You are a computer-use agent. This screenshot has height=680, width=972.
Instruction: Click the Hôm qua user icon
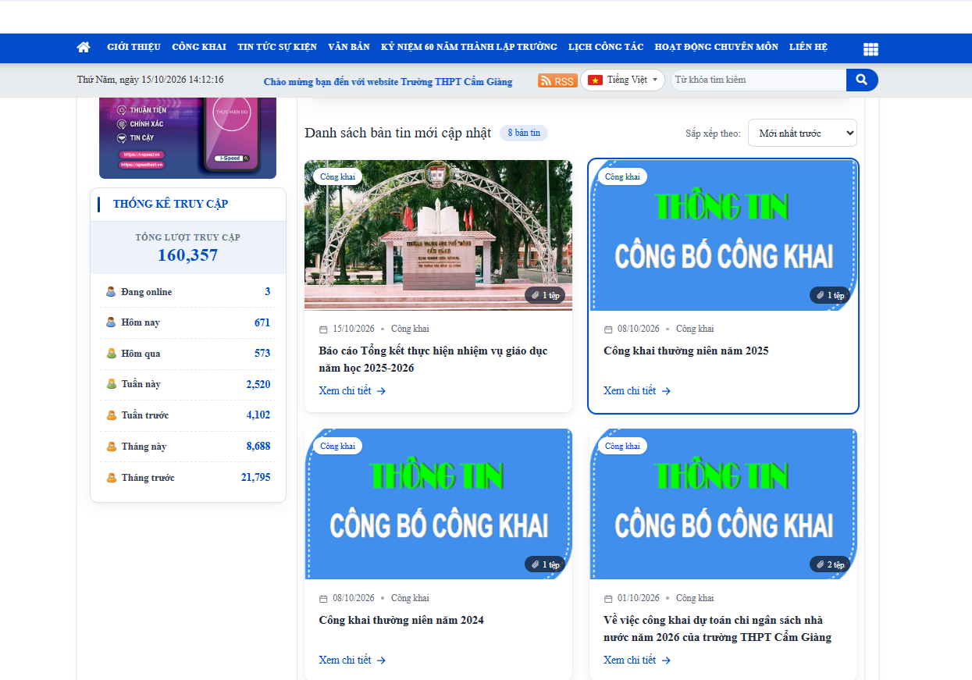pyautogui.click(x=111, y=354)
